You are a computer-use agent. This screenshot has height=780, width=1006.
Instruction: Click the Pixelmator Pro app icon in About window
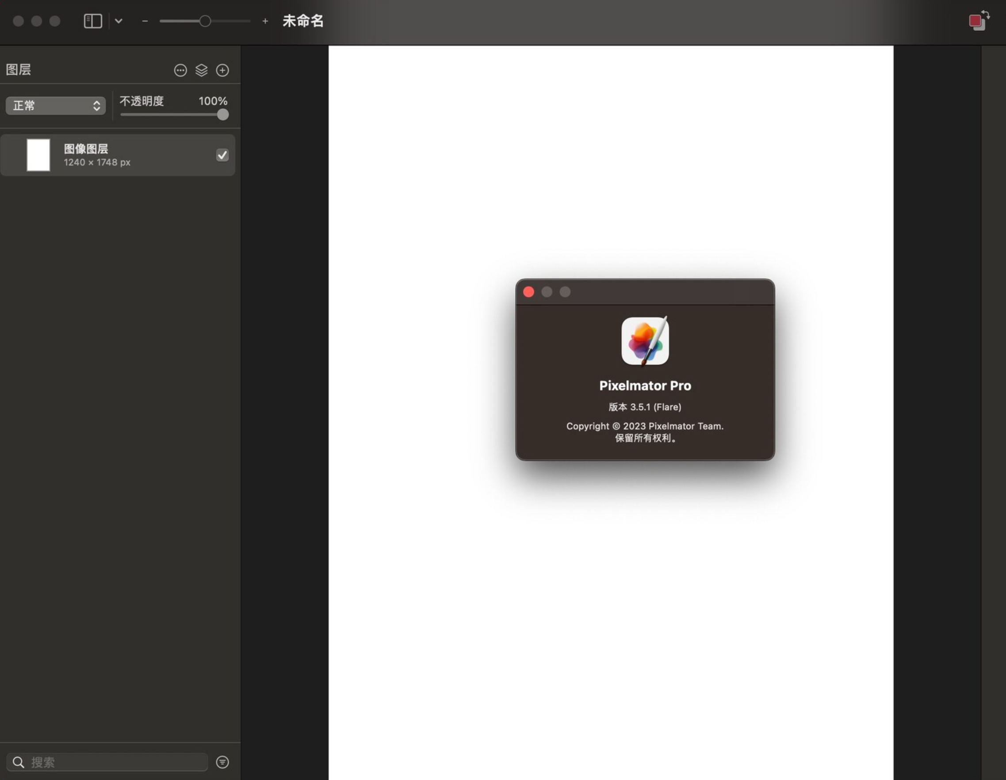tap(645, 341)
